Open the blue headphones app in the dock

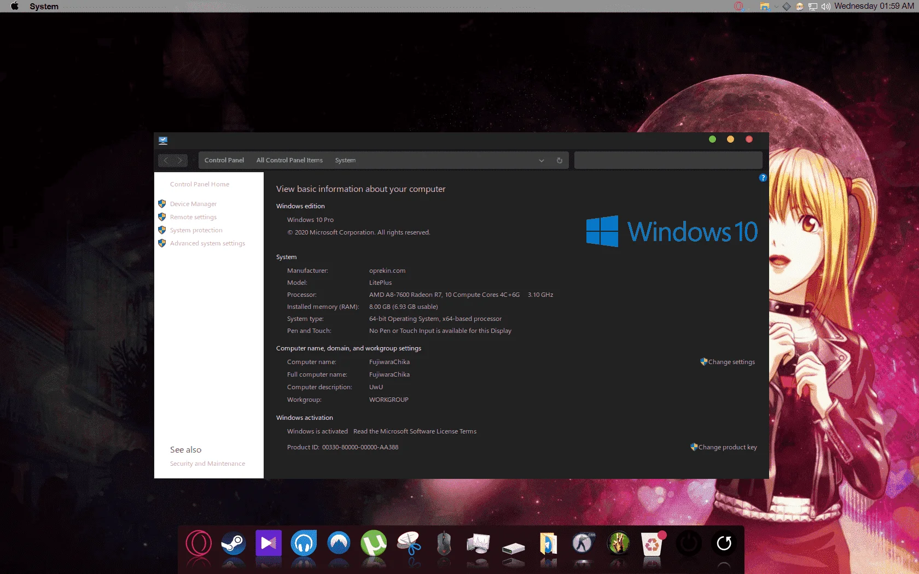coord(304,543)
